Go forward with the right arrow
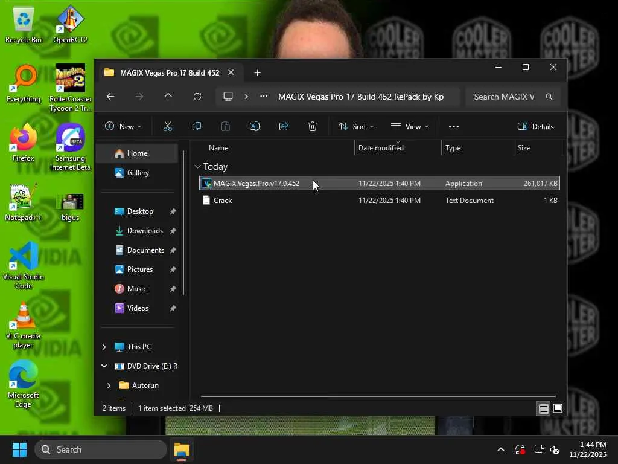This screenshot has width=618, height=464. [x=139, y=97]
